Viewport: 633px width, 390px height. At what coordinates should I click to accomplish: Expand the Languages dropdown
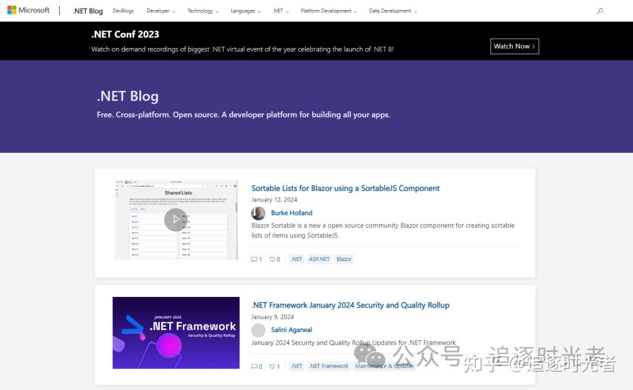click(x=245, y=11)
